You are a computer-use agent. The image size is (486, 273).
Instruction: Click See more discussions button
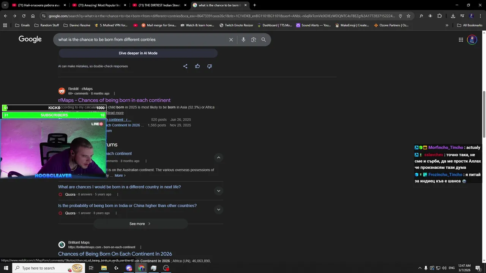click(140, 224)
